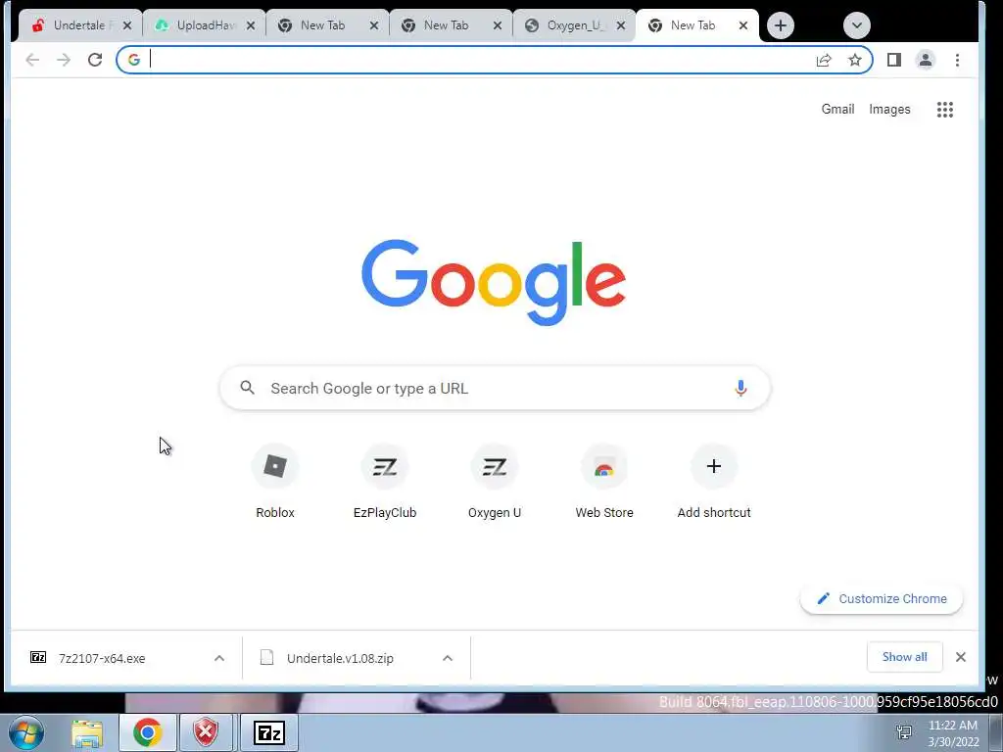Open Windows Explorer from the taskbar
The width and height of the screenshot is (1003, 752).
pyautogui.click(x=87, y=733)
